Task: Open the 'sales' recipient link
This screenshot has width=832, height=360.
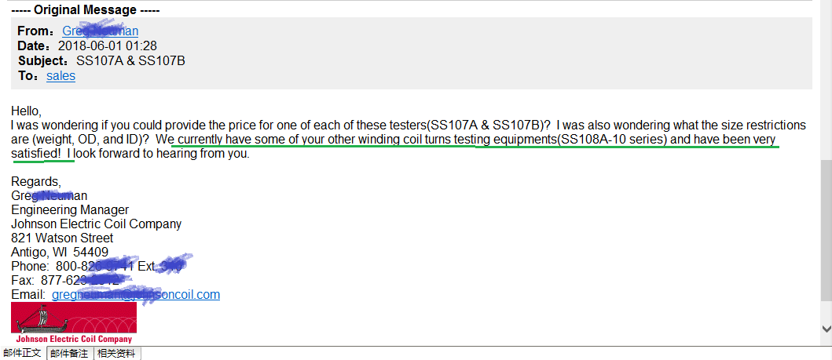Action: [61, 76]
